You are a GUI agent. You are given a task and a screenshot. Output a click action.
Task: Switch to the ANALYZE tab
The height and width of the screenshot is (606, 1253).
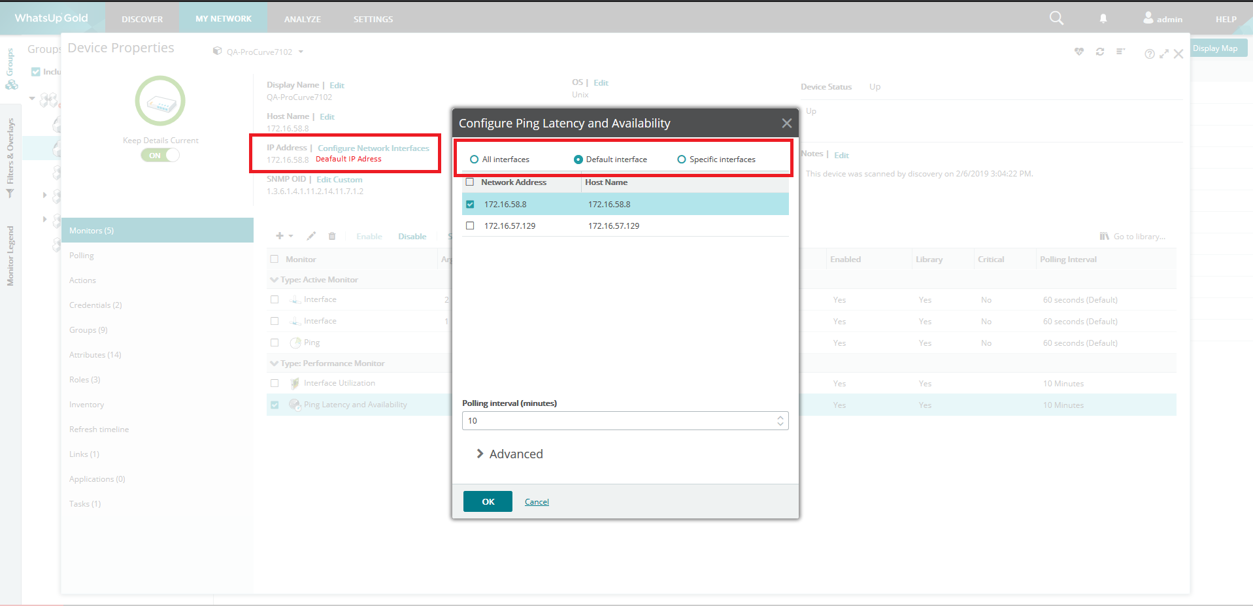pos(302,18)
